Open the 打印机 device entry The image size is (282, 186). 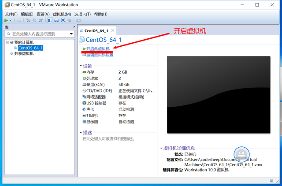point(92,115)
